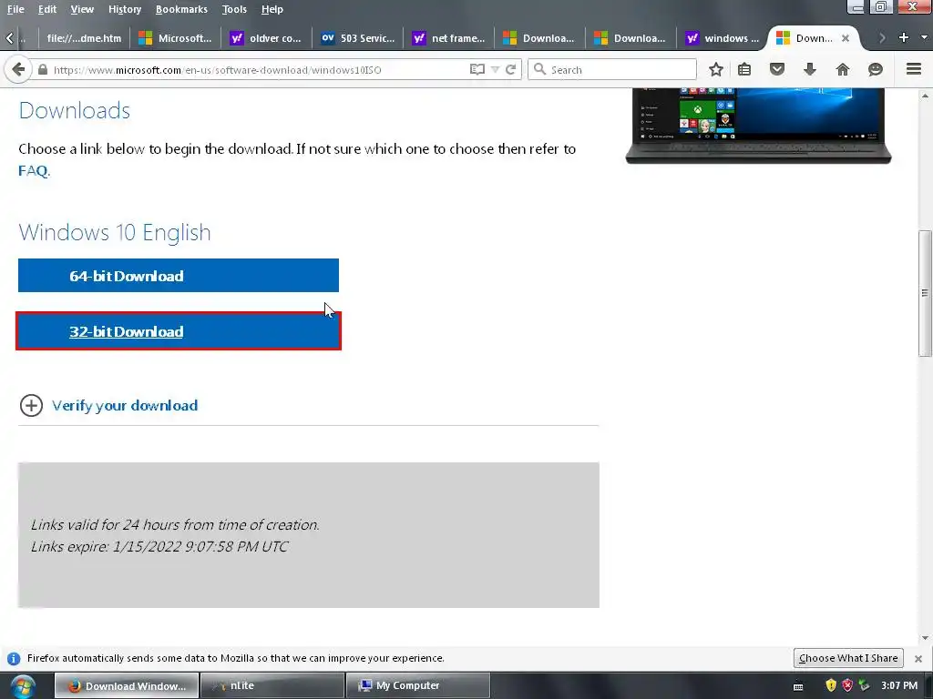Open the Downloads arrow icon

810,69
